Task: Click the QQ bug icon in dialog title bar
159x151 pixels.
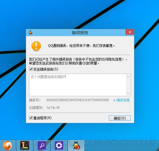Action: 30,33
